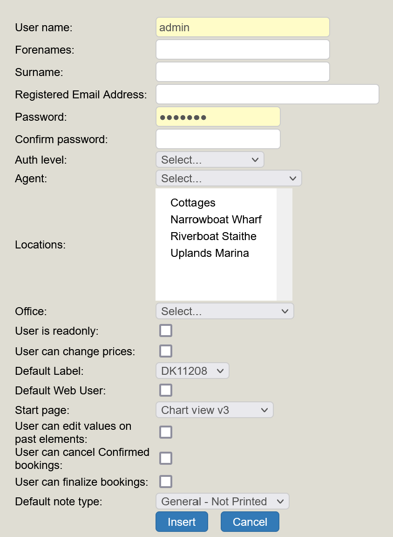Screen dimensions: 393x537
Task: Focus the Surname text box
Action: [243, 72]
